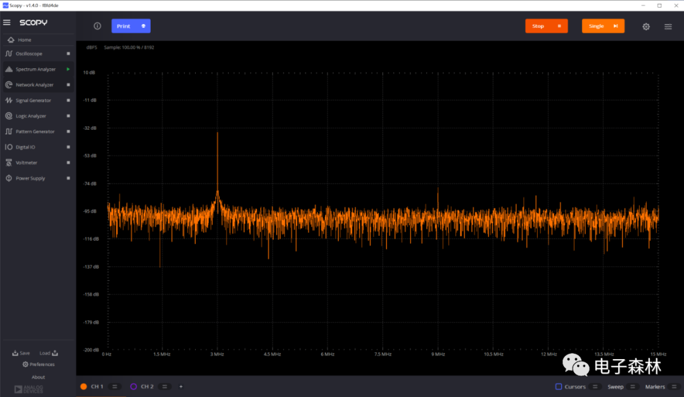The image size is (684, 397).
Task: Show instrument info with the i icon
Action: [98, 26]
